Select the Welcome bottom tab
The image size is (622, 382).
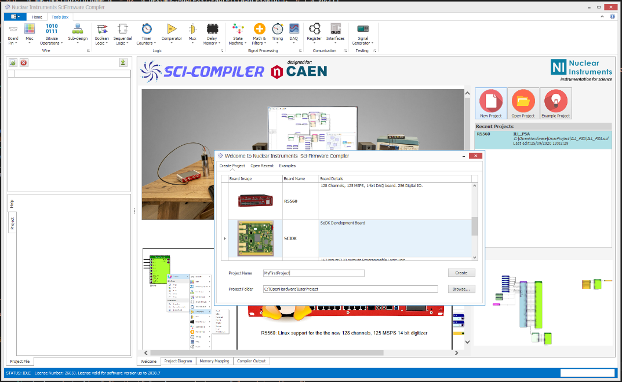pos(148,361)
